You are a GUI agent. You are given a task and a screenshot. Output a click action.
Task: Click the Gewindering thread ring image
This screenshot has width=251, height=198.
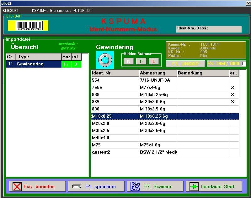pos(105,59)
